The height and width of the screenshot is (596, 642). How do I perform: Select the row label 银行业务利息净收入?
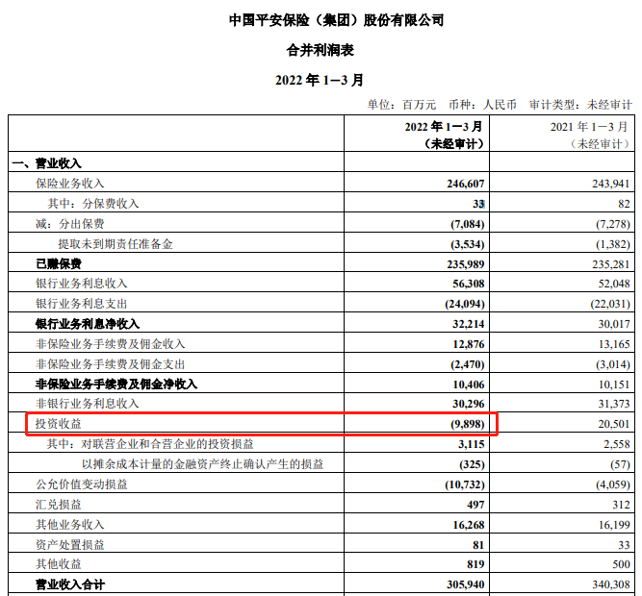point(88,324)
